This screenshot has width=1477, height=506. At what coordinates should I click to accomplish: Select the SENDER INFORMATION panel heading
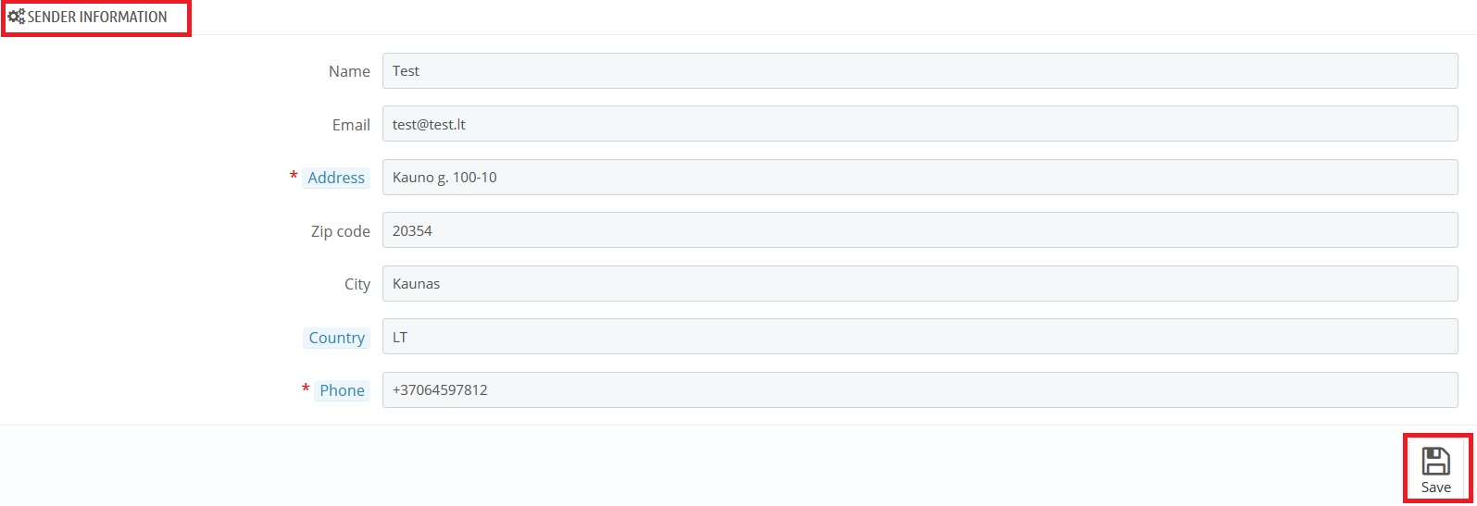(97, 17)
